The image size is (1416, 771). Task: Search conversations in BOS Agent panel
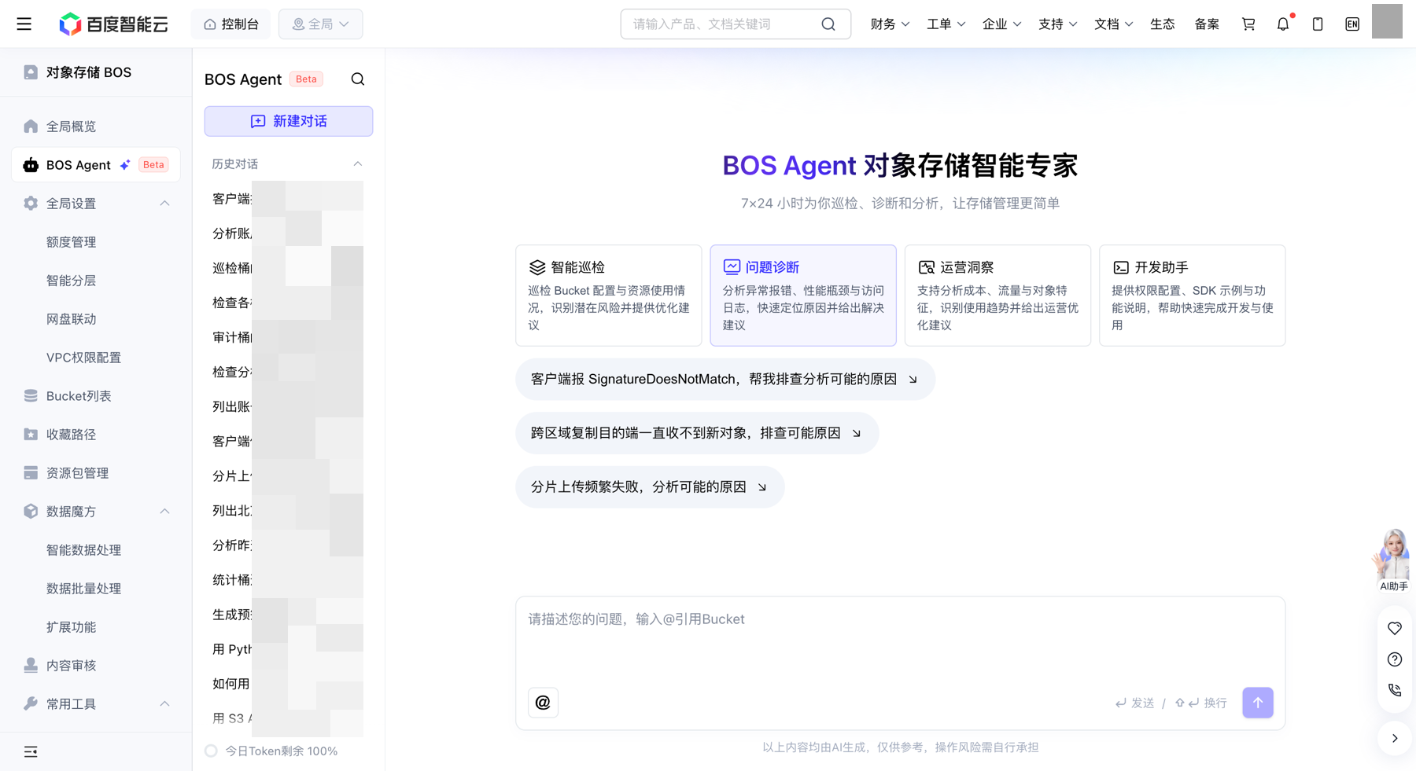click(x=358, y=79)
